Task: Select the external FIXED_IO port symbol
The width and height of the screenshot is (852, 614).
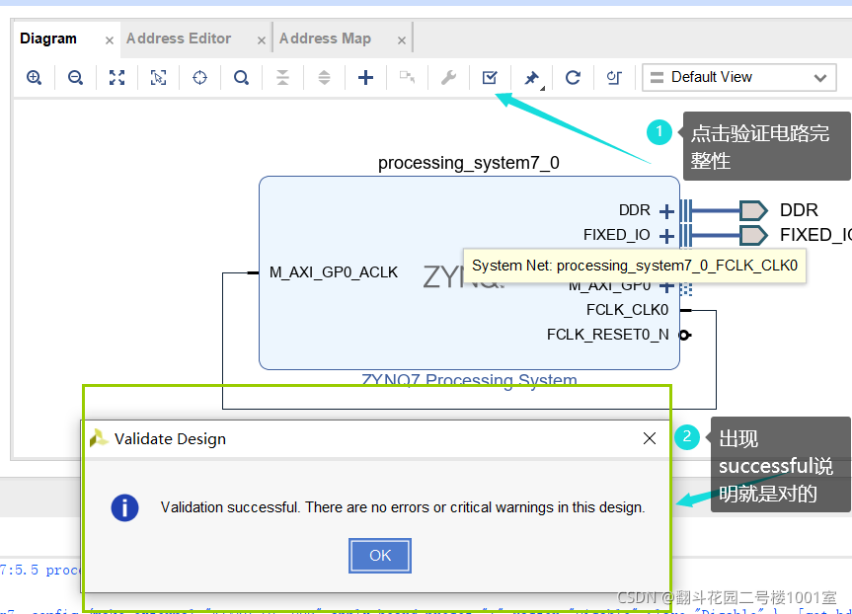Action: [x=753, y=235]
